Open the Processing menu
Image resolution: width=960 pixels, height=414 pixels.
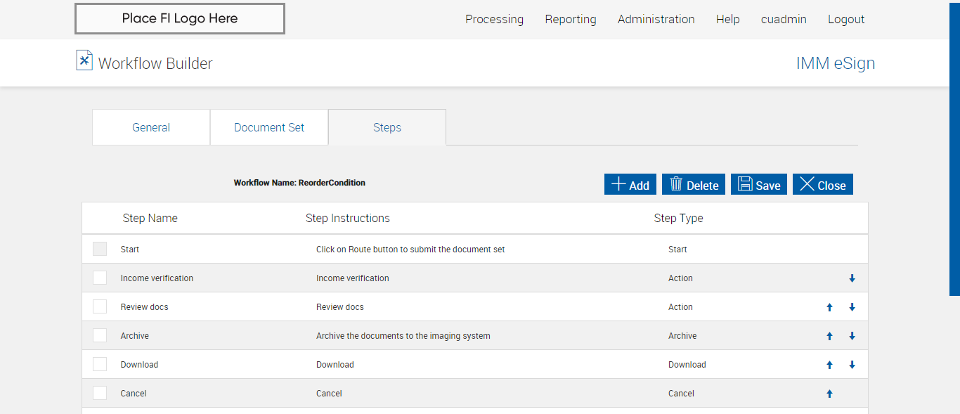coord(494,19)
